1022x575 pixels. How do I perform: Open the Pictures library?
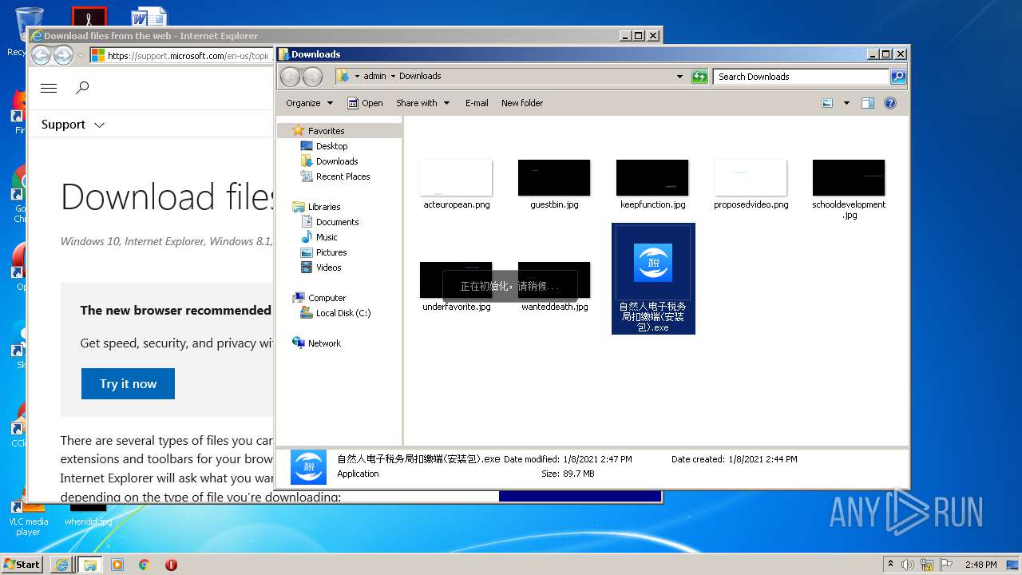point(331,252)
